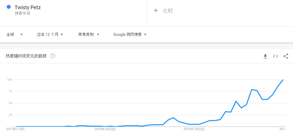The width and height of the screenshot is (293, 140).
Task: Open the 全球 region dropdown
Action: [x=15, y=34]
